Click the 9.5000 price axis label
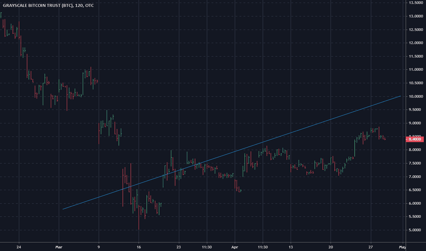Image resolution: width=426 pixels, height=251 pixels. pos(416,110)
